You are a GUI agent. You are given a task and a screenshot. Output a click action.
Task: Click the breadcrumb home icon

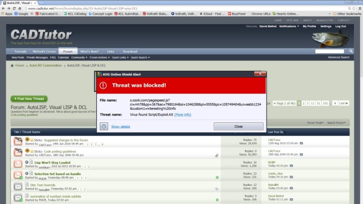pos(12,65)
